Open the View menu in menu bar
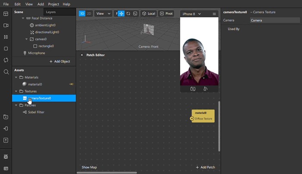302x174 pixels. click(29, 4)
